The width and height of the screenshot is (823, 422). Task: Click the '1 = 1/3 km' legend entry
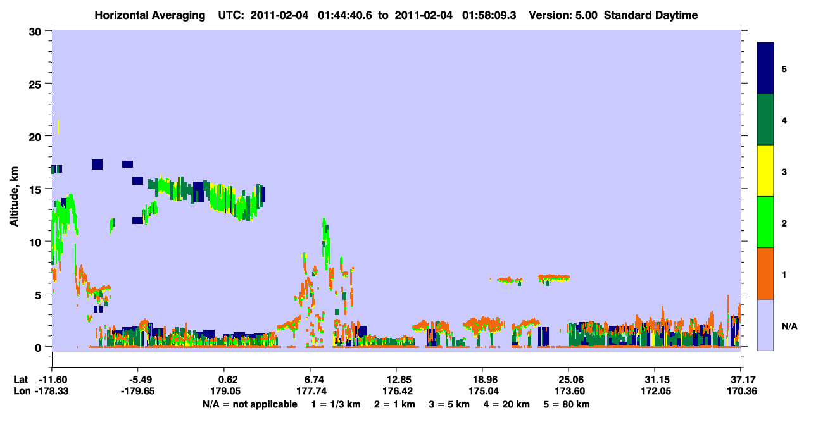tap(337, 404)
